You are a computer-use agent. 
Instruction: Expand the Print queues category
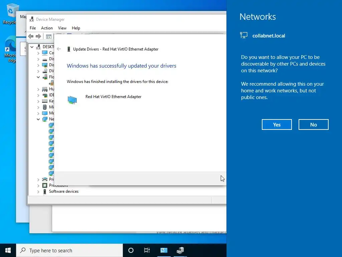pyautogui.click(x=38, y=180)
